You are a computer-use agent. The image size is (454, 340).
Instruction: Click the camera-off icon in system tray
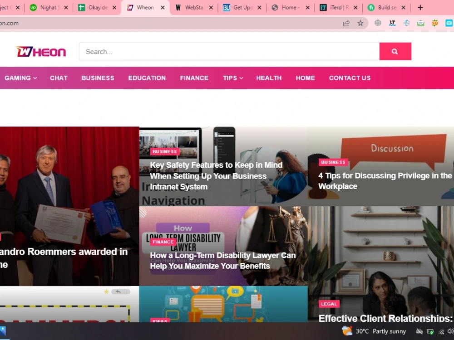pos(419,331)
